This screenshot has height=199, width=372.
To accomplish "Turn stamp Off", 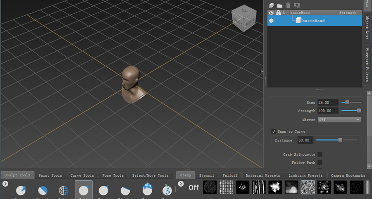I will coord(193,187).
